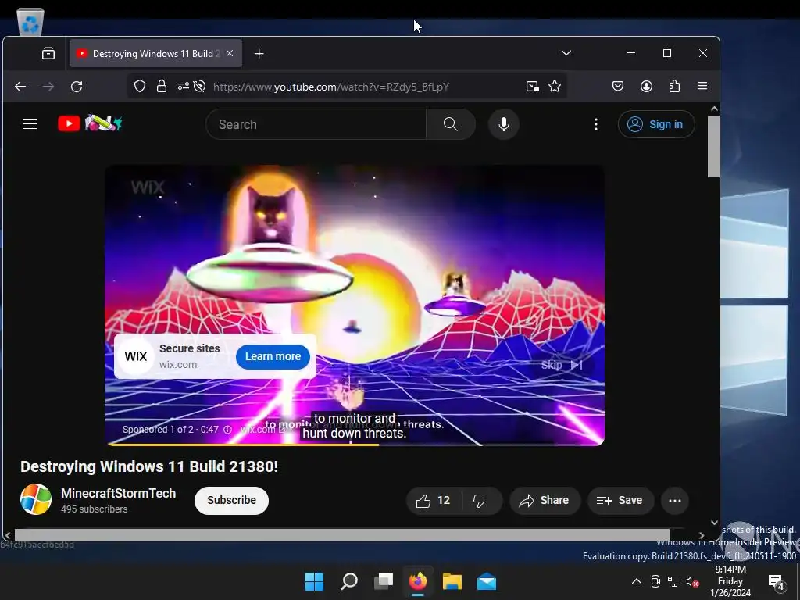
Task: Go forward with the forward arrow
Action: [x=48, y=87]
